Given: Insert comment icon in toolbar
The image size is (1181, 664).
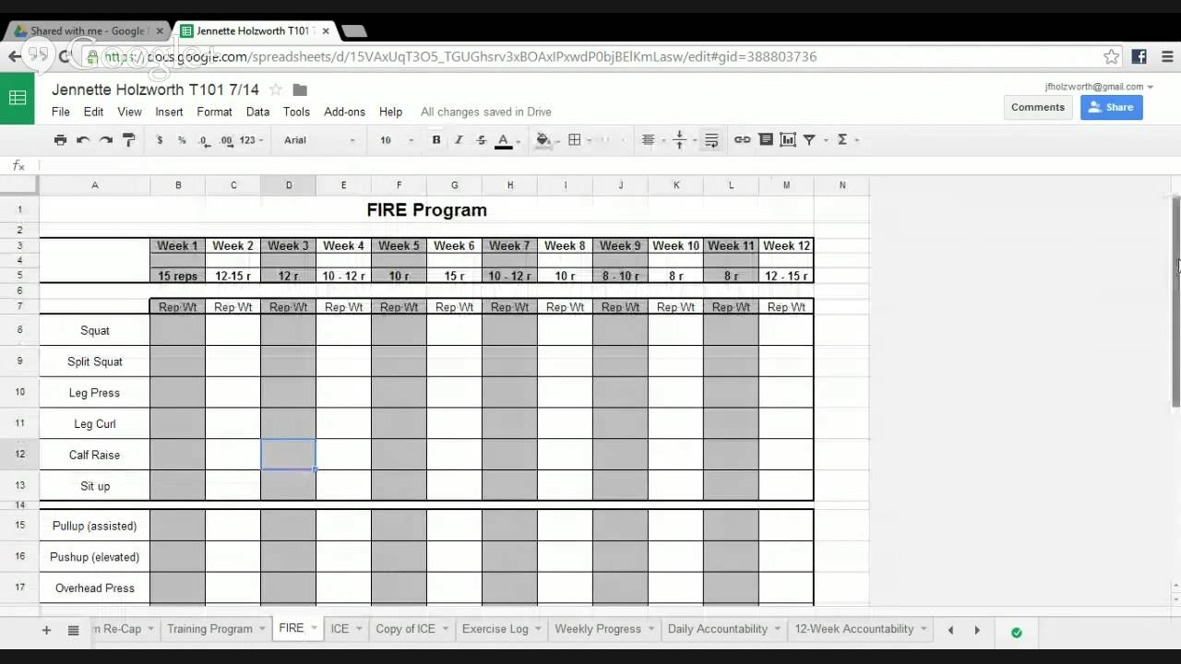Looking at the screenshot, I should point(765,140).
